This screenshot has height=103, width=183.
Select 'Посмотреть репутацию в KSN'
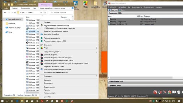[55, 41]
